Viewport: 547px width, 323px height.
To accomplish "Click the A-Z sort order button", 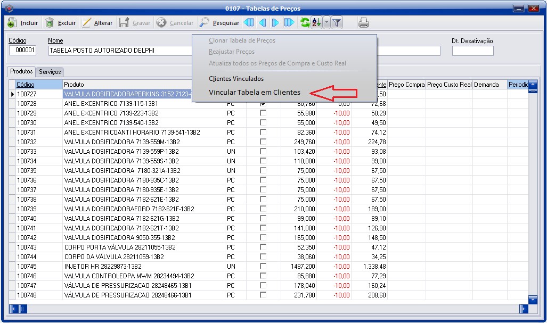I will [316, 23].
